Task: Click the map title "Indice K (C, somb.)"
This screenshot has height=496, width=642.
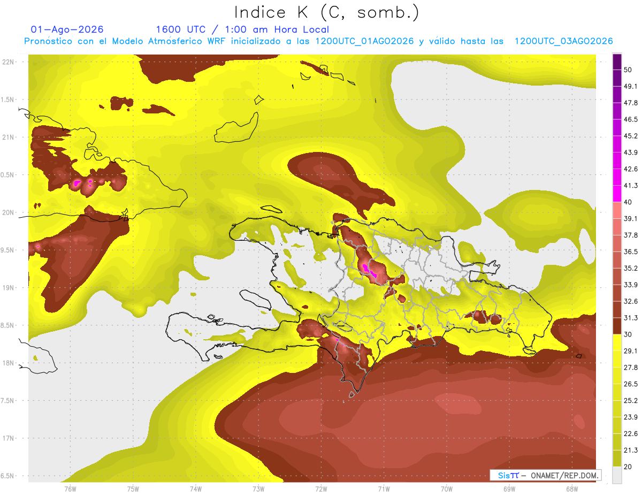Action: click(326, 12)
